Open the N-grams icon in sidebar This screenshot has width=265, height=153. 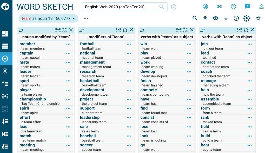[x=5, y=134]
